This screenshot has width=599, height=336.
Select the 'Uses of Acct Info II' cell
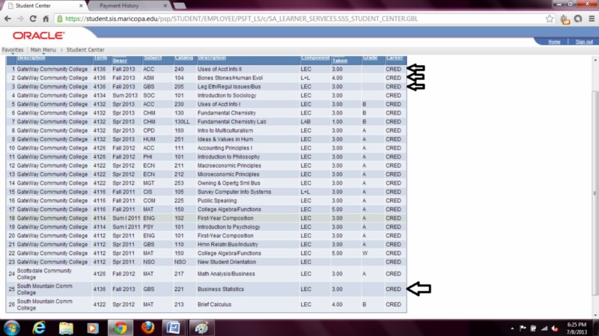pyautogui.click(x=219, y=69)
